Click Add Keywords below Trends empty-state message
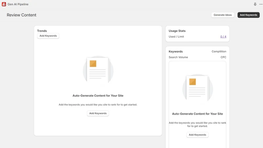263x148 pixels. 98,113
